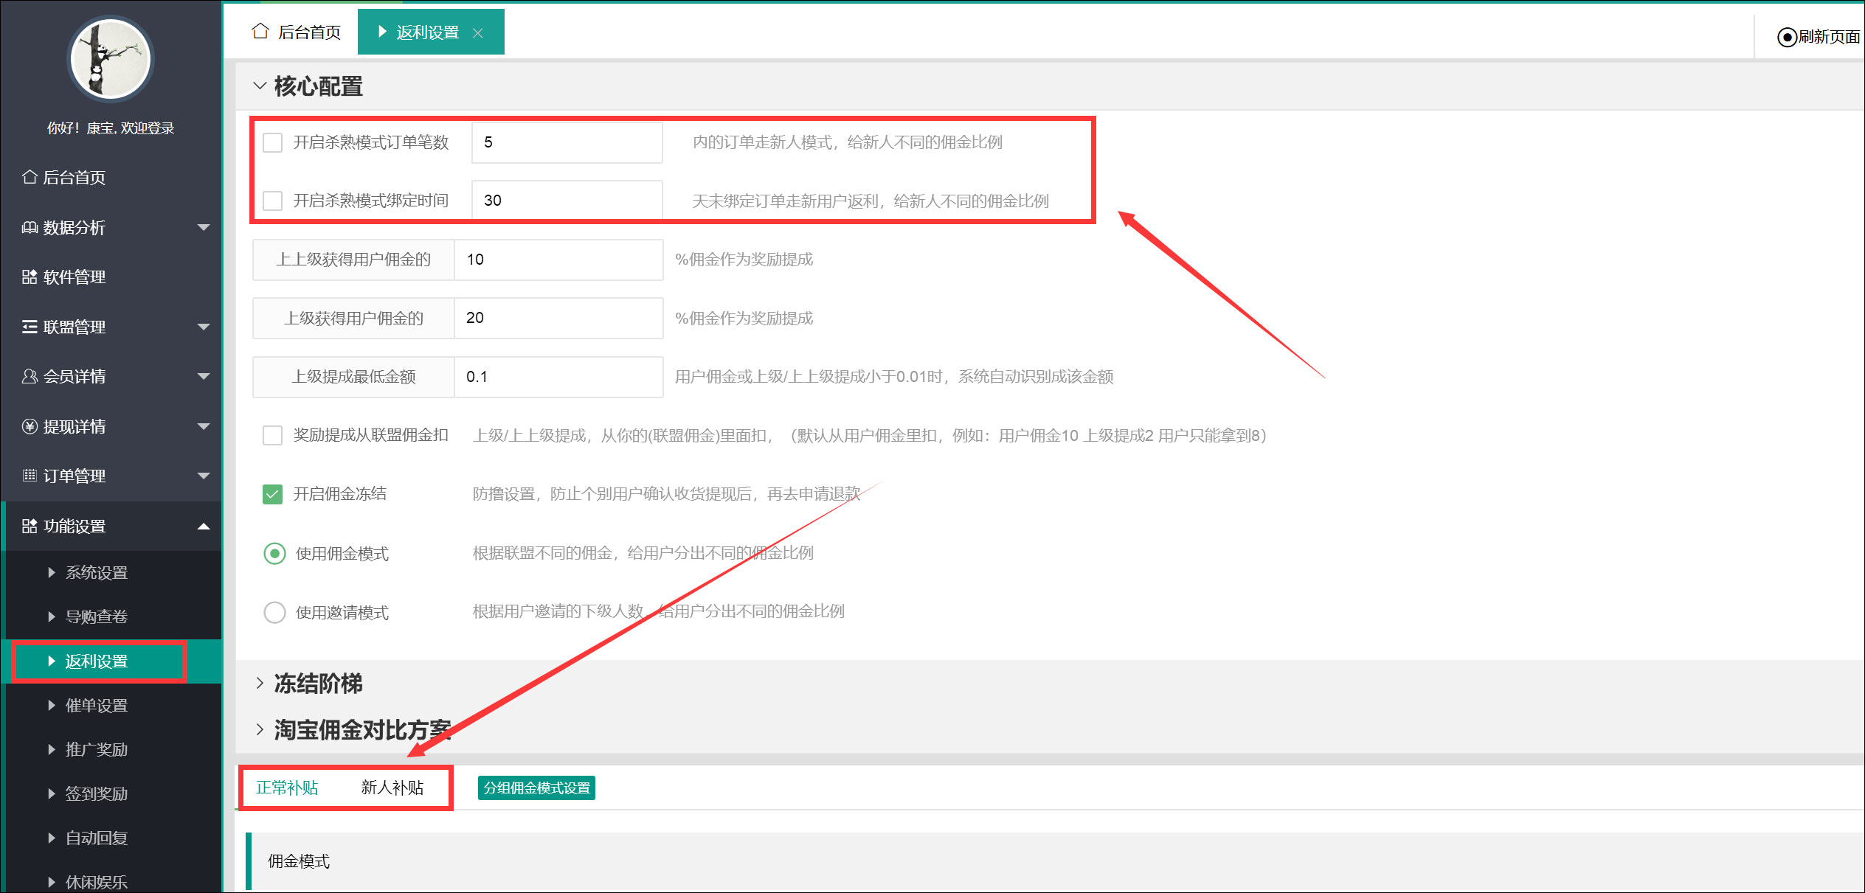Collapse the 功能设置 sidebar menu arrow
The height and width of the screenshot is (893, 1865).
click(x=204, y=526)
